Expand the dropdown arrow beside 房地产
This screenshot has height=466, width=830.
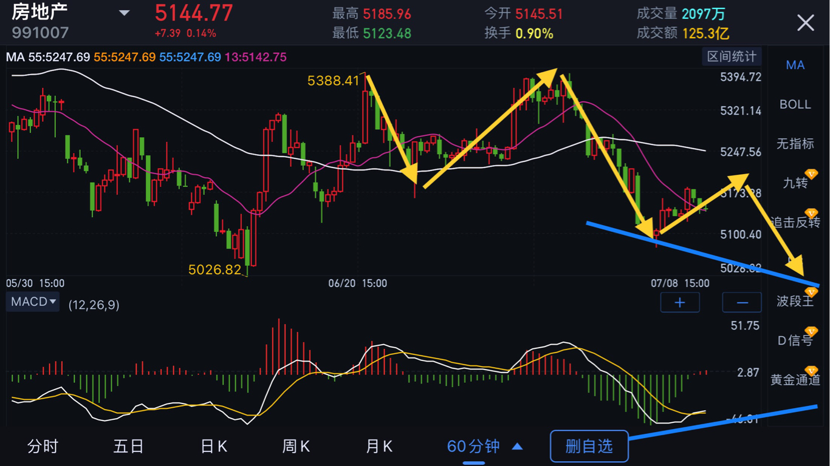pyautogui.click(x=124, y=13)
